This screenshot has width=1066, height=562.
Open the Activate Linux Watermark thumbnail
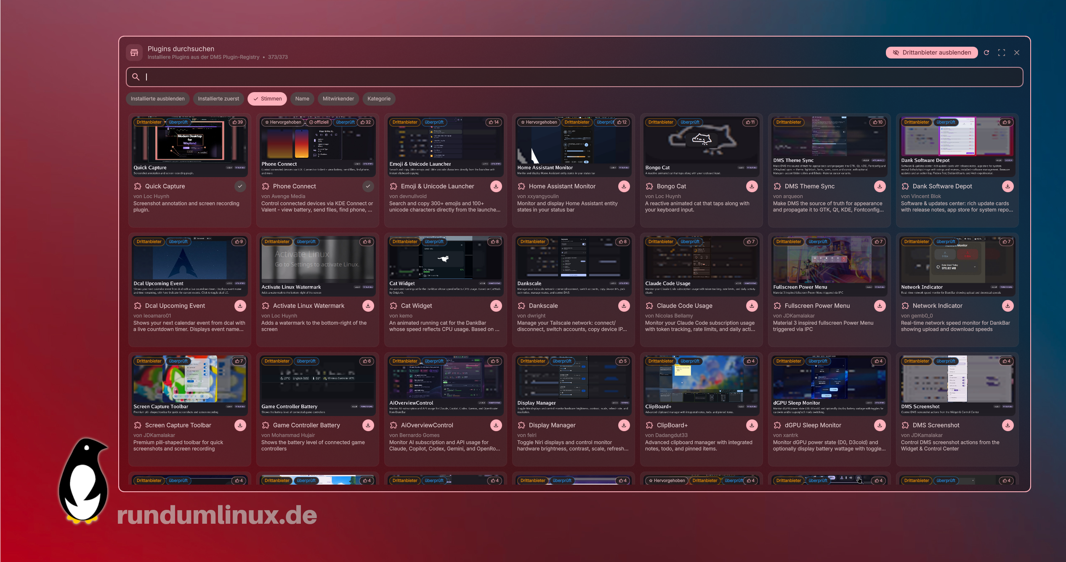point(317,266)
